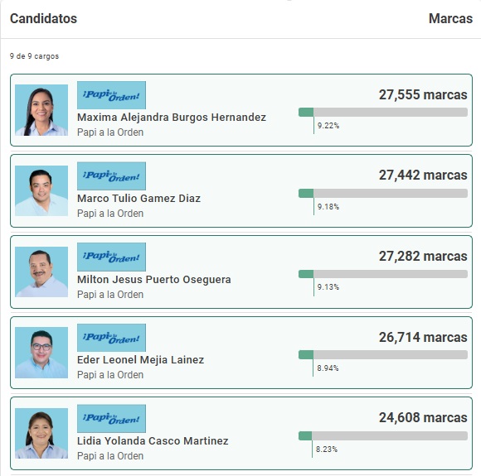481x476 pixels.
Task: Click the Papi a la Orden logo above Lidia Yolanda
Action: point(111,418)
